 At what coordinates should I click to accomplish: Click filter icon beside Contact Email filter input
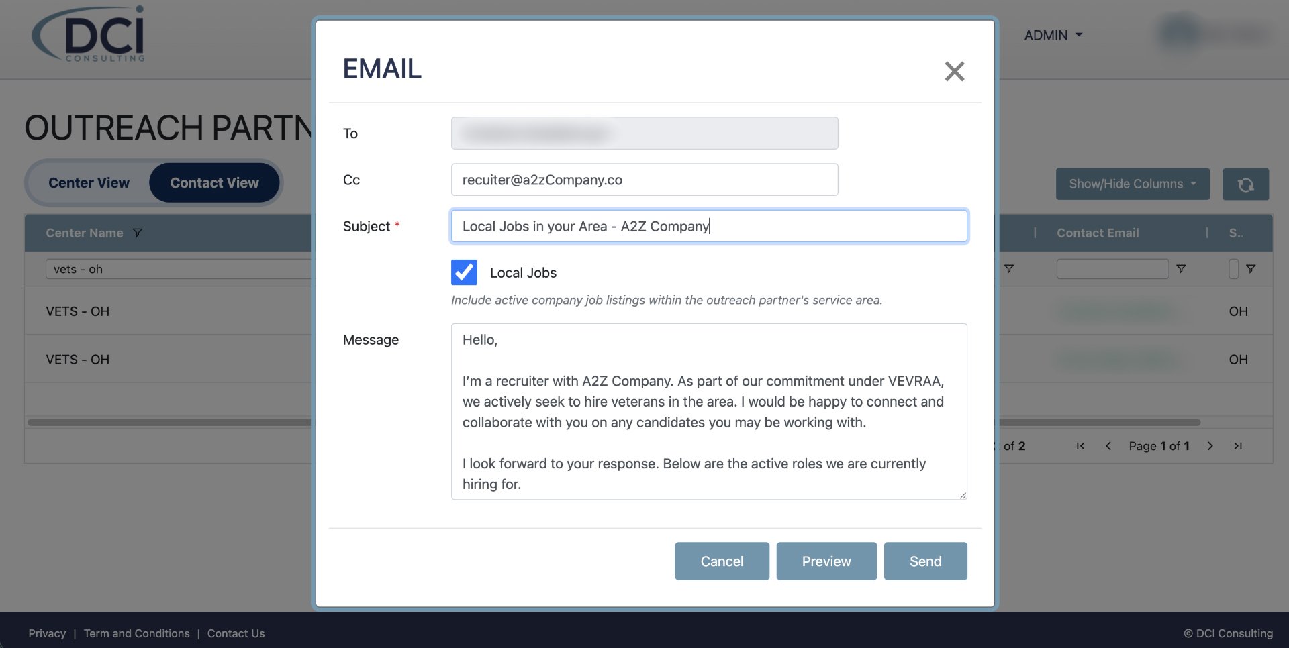coord(1181,269)
